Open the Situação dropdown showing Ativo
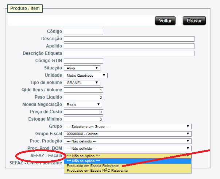This screenshot has width=220, height=179. [82, 68]
